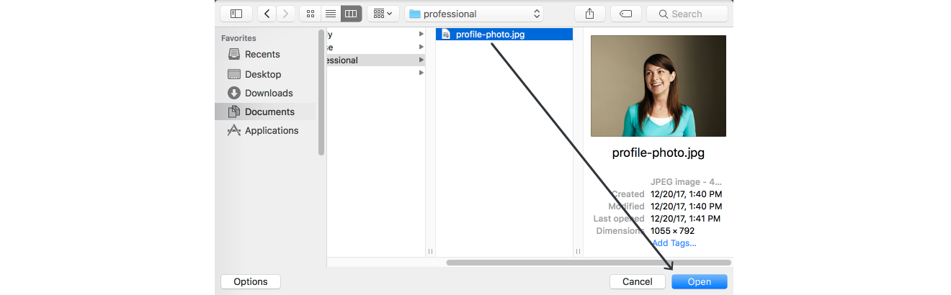Click the profile-photo.jpg file icon
Screen dimensions: 951x295
pos(446,34)
